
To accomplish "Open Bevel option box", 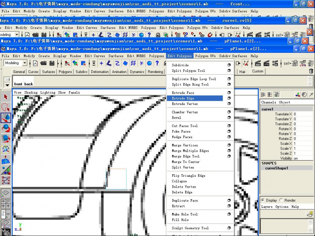I will 229,118.
